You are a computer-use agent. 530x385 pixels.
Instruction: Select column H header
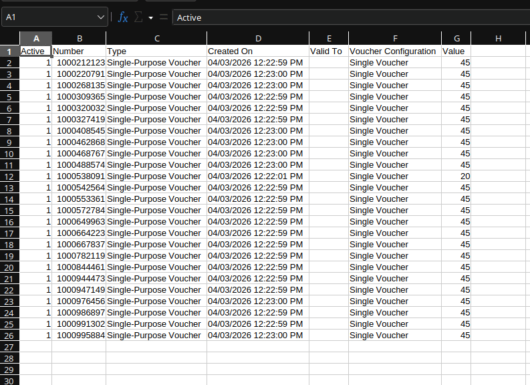(x=498, y=39)
